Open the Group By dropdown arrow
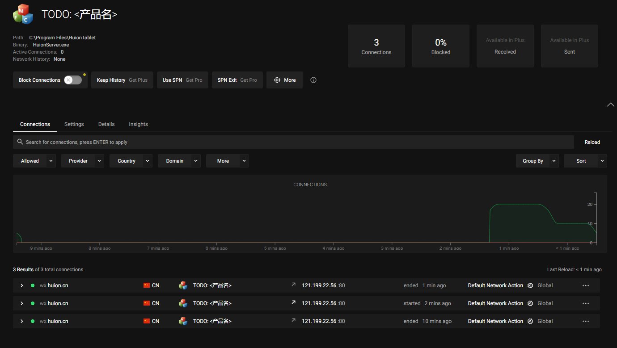The image size is (617, 348). pos(554,161)
